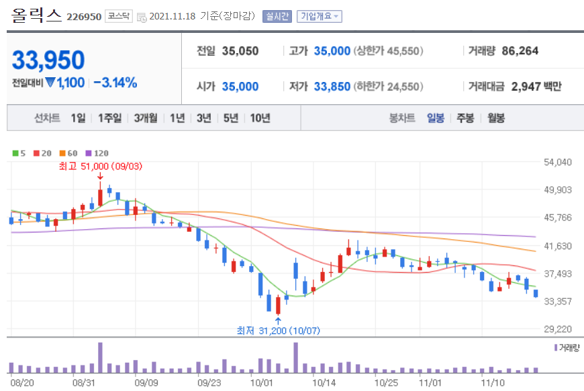Click the 전일 price 35,050
Viewport: 584px width, 391px height.
tap(240, 51)
